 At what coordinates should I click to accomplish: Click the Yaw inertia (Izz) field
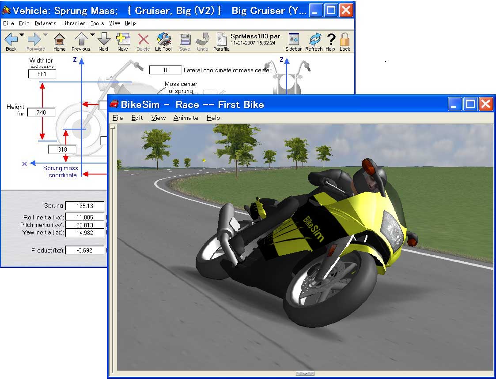tap(85, 233)
